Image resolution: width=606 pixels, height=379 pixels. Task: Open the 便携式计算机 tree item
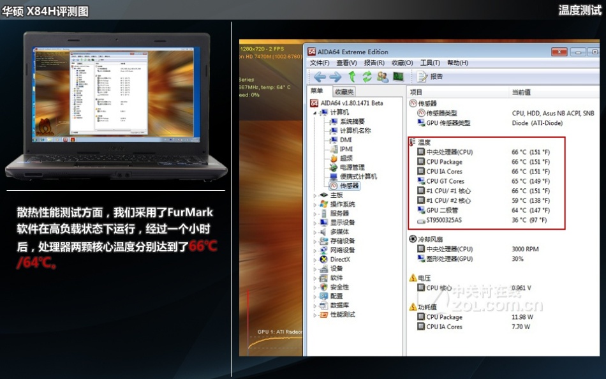tap(353, 177)
